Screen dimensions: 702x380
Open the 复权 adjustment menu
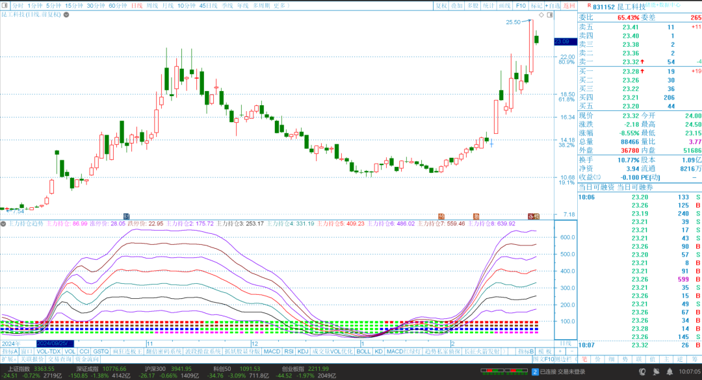tap(441, 6)
